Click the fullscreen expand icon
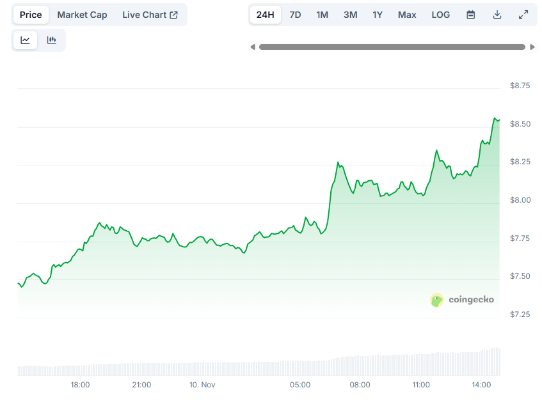 click(524, 14)
